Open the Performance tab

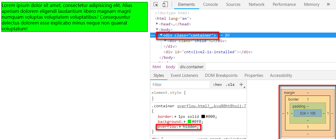[284, 4]
